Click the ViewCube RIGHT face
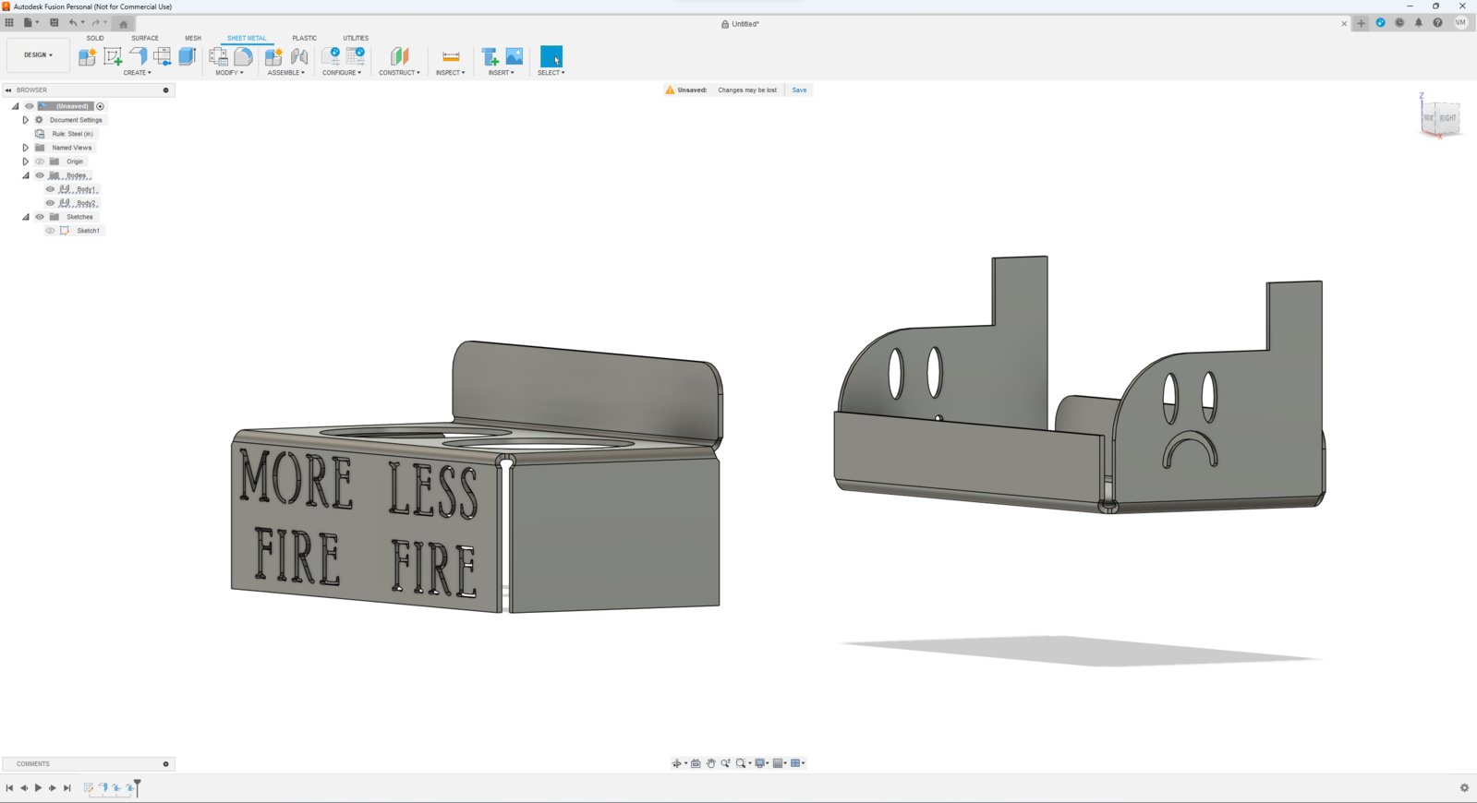The height and width of the screenshot is (803, 1477). (x=1447, y=118)
